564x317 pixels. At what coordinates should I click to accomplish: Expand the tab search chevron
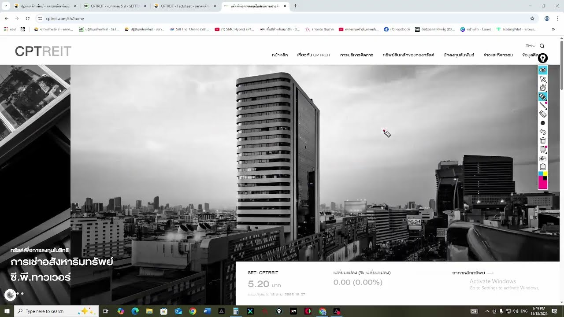click(6, 6)
